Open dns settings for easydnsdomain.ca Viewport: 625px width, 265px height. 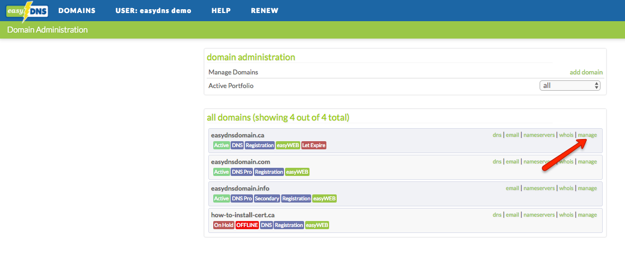tap(497, 135)
